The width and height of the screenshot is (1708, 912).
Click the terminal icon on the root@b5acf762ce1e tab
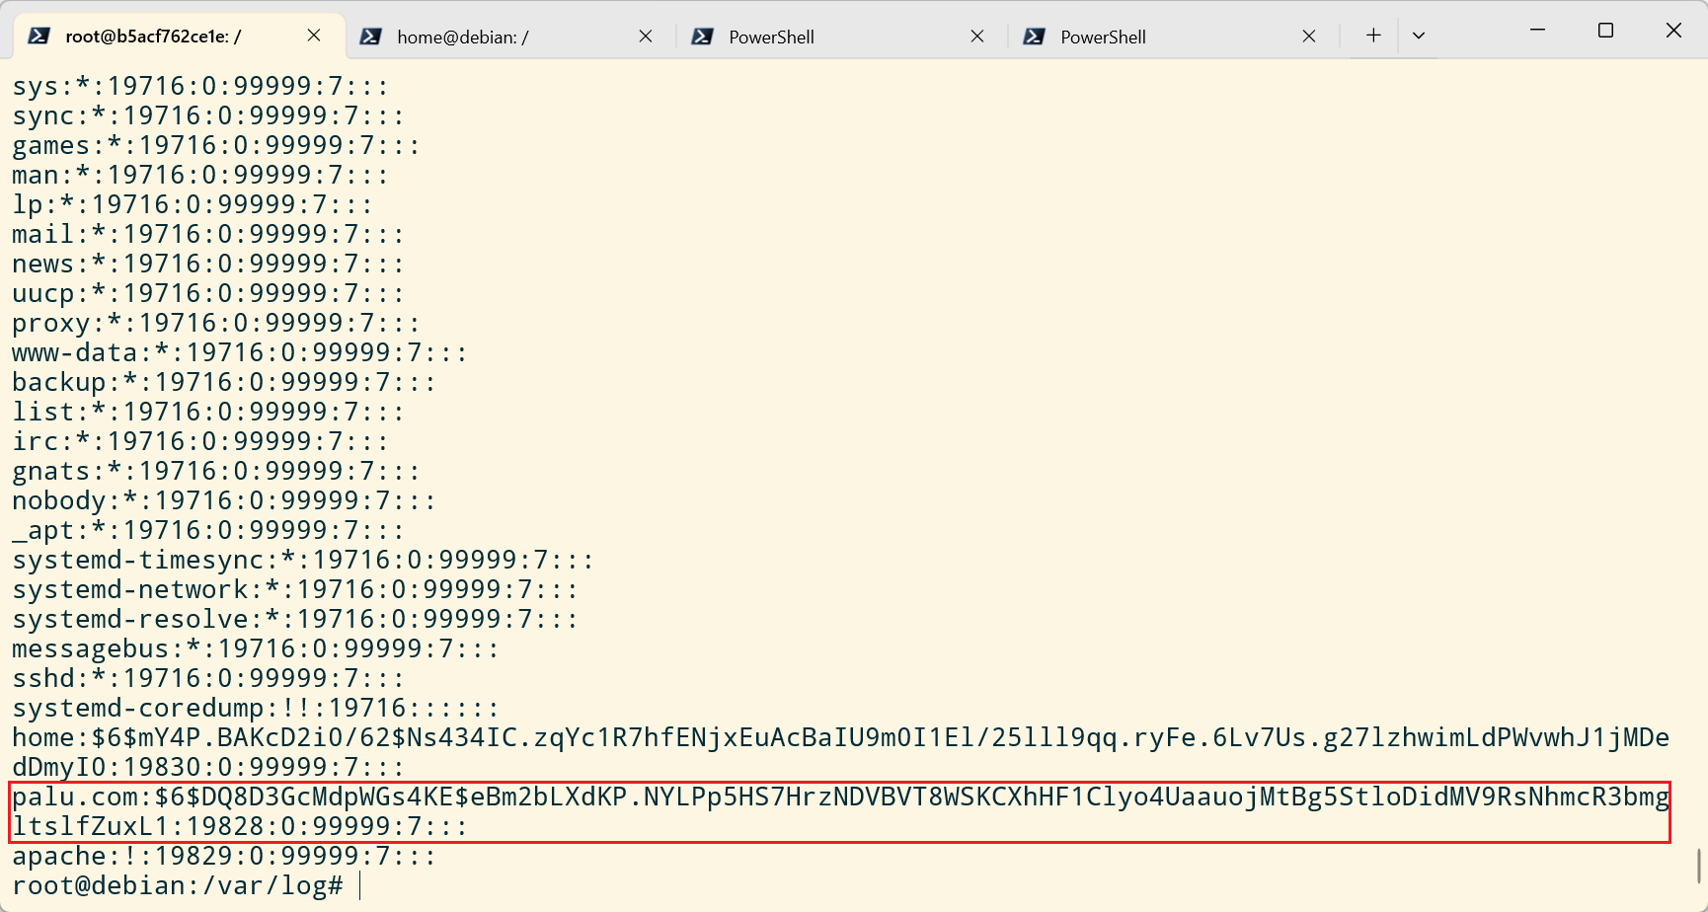pyautogui.click(x=39, y=37)
